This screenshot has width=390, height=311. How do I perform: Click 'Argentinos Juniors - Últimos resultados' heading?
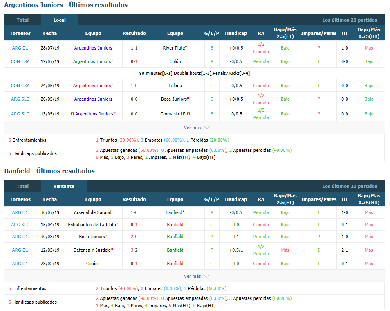click(66, 5)
